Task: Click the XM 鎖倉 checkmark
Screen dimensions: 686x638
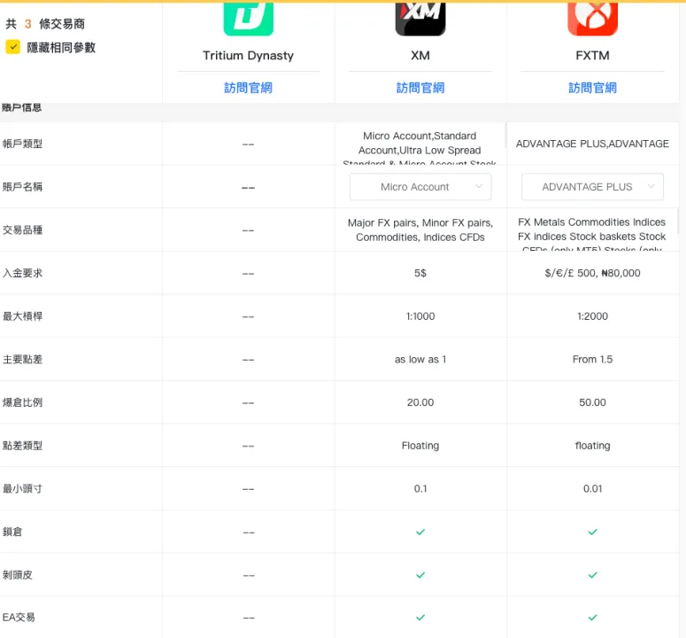Action: (x=420, y=532)
